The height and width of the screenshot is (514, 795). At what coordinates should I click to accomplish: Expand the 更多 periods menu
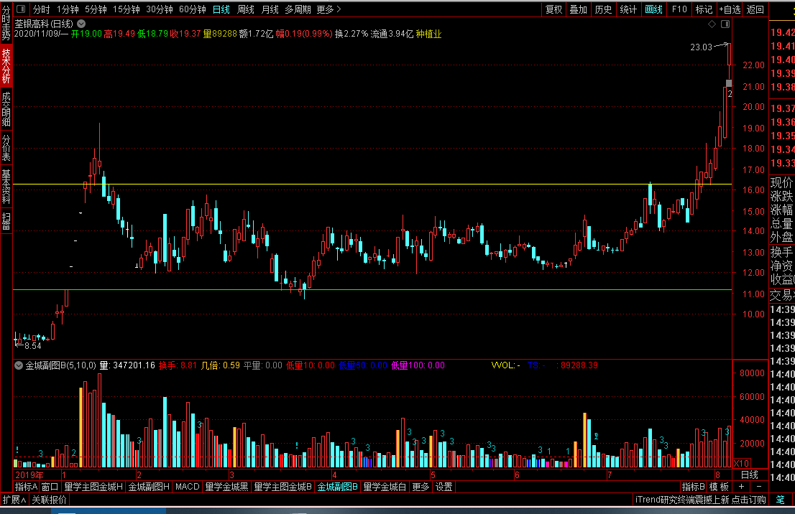[328, 9]
